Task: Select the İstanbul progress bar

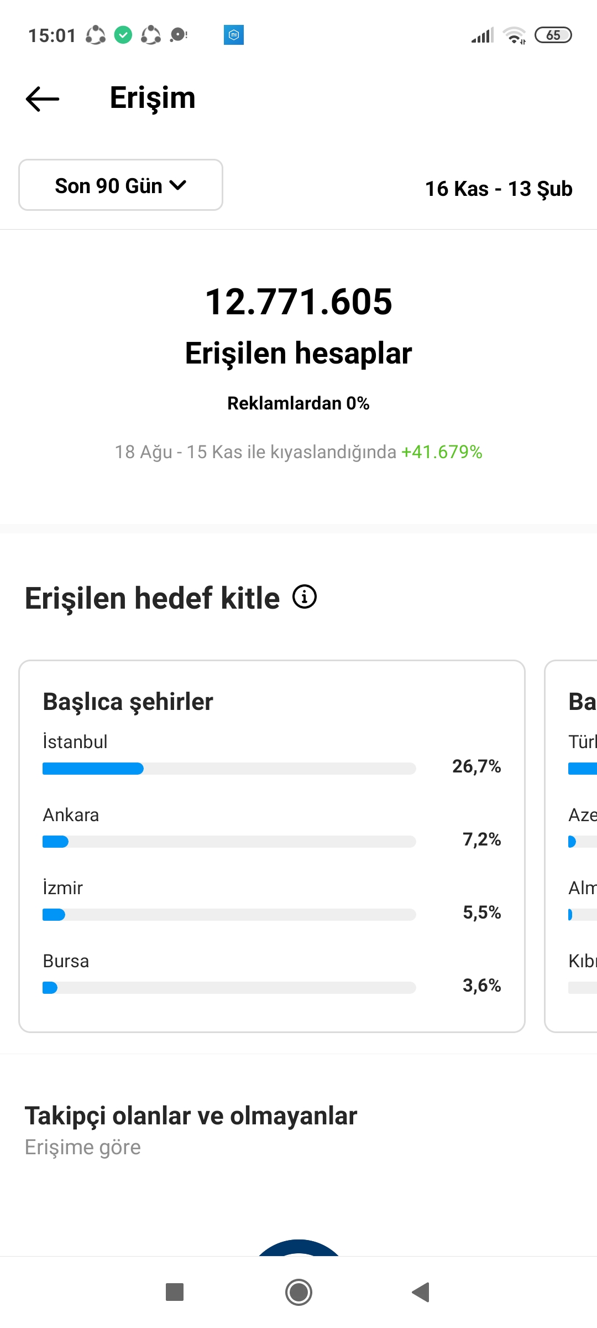Action: pos(229,769)
